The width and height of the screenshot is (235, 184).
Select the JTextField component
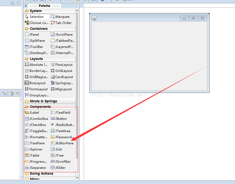tap(60, 113)
